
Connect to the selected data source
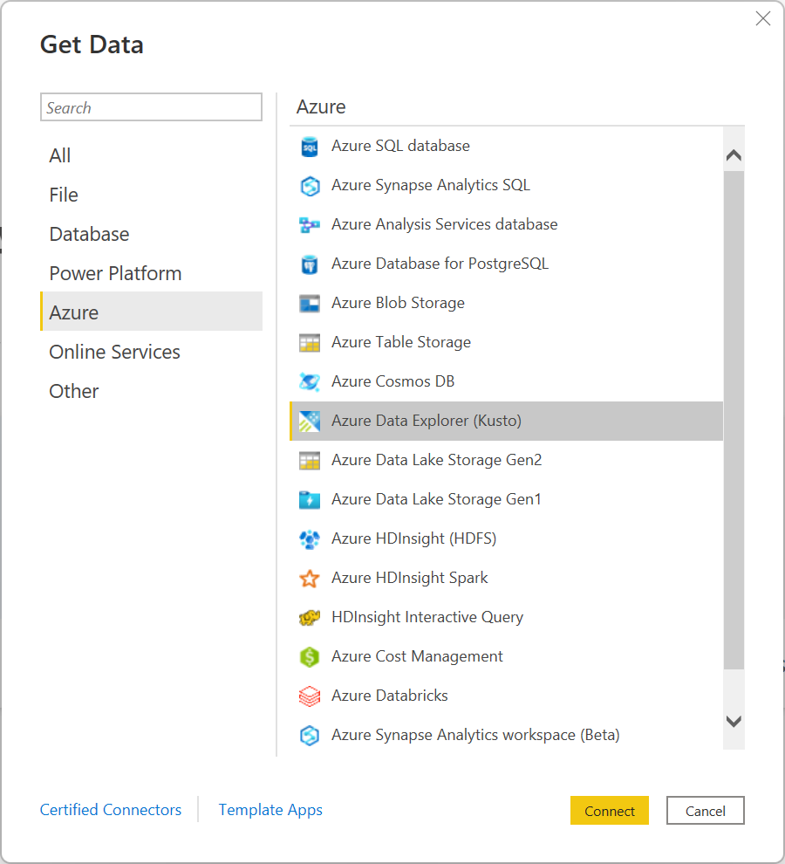610,811
